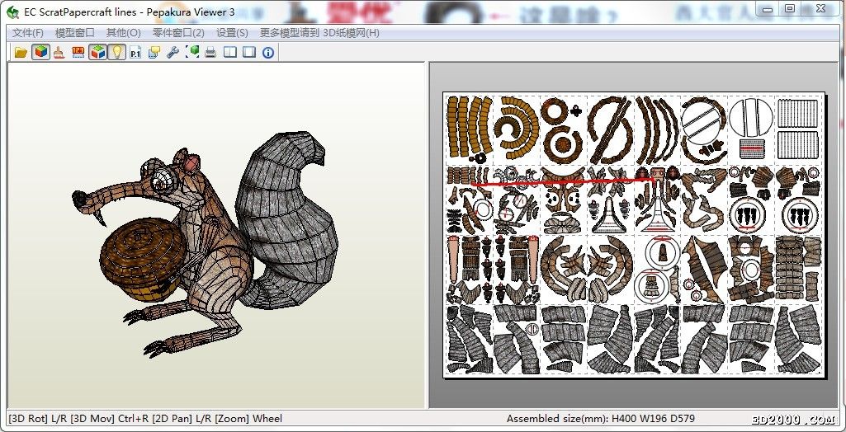Minimize the Pepakura Viewer window
This screenshot has width=846, height=432.
[767, 8]
